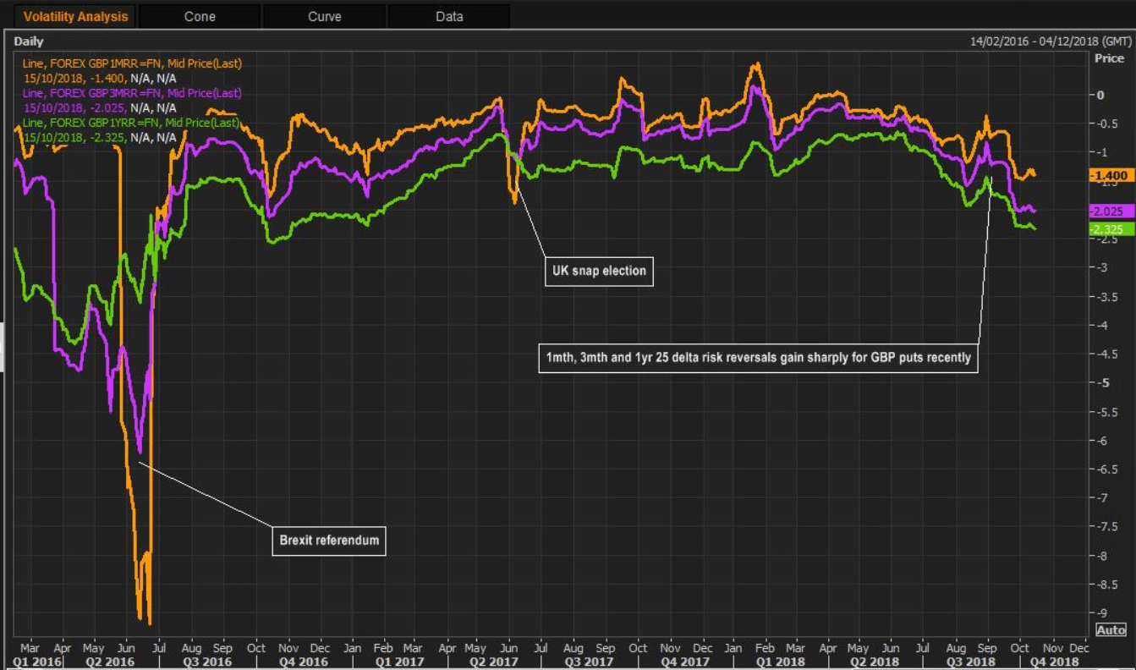Click the chart date range 14/02/2016 - 04/12/2018
The width and height of the screenshot is (1136, 670).
(x=1050, y=41)
